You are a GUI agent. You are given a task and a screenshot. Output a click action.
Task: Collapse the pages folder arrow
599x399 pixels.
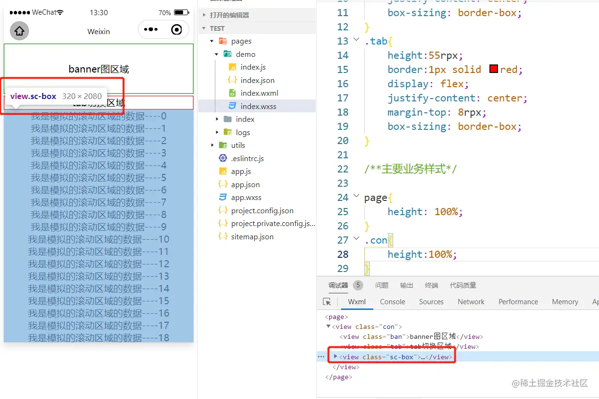tap(212, 41)
